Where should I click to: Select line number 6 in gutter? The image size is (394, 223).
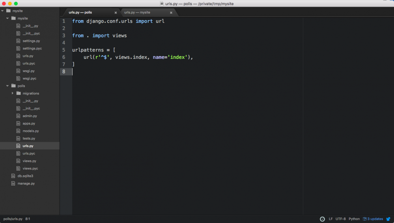(x=64, y=57)
